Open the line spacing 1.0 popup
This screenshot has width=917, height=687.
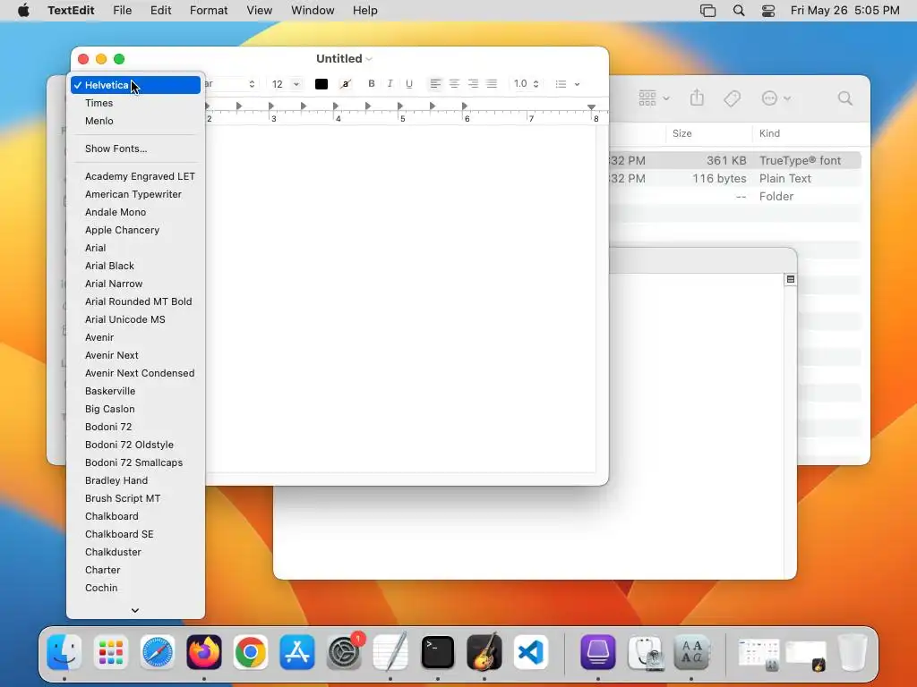tap(526, 83)
